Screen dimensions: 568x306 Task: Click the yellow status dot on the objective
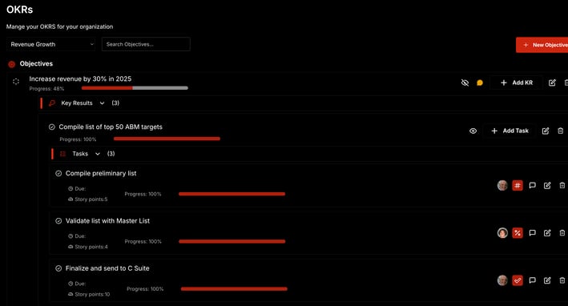(480, 83)
